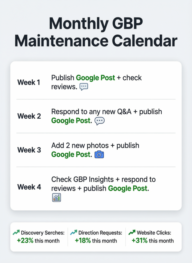Click the blue camera icon in Week 3
The height and width of the screenshot is (263, 192).
[x=99, y=154]
